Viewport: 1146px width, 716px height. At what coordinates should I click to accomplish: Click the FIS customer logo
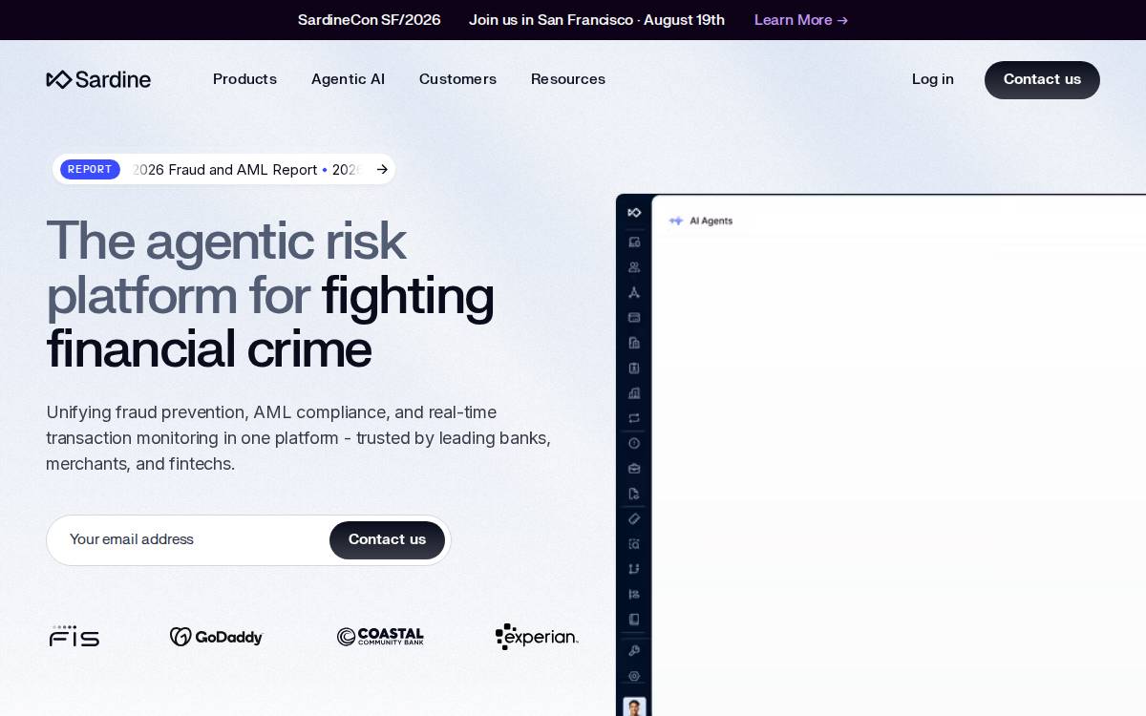[x=74, y=636]
